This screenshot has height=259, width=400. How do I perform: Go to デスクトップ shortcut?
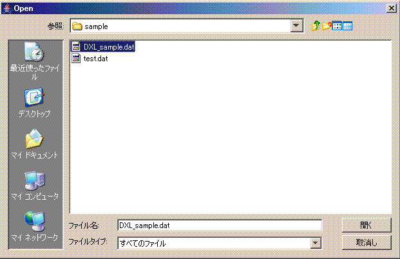coord(34,103)
